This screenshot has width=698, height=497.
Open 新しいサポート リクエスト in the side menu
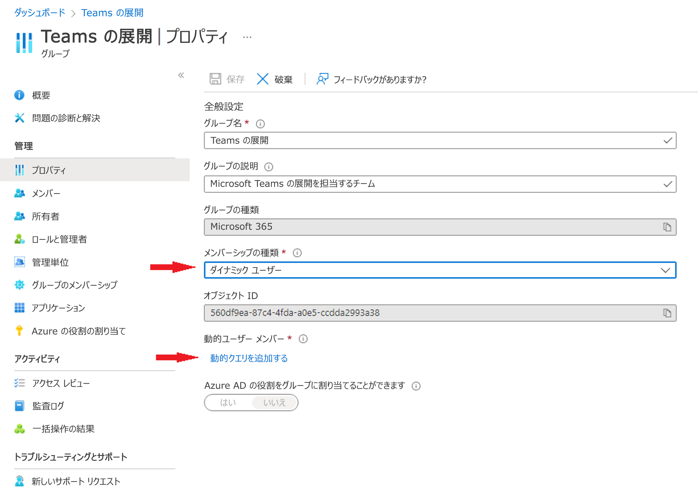pyautogui.click(x=76, y=481)
